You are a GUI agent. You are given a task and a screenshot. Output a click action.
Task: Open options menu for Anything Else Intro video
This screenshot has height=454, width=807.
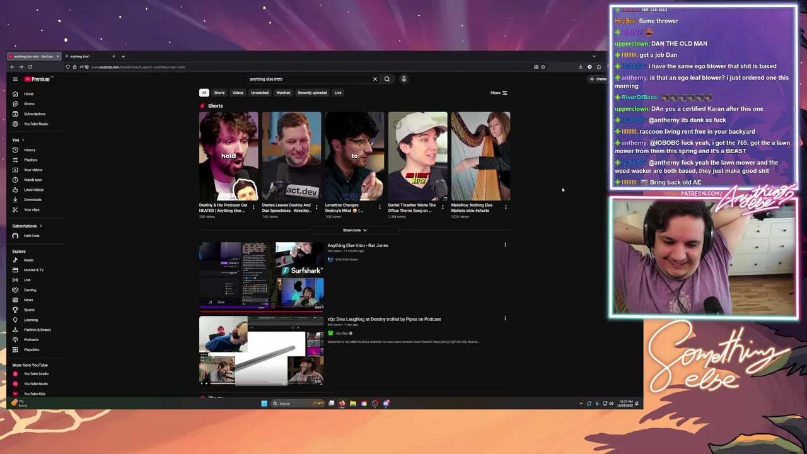[x=505, y=245]
